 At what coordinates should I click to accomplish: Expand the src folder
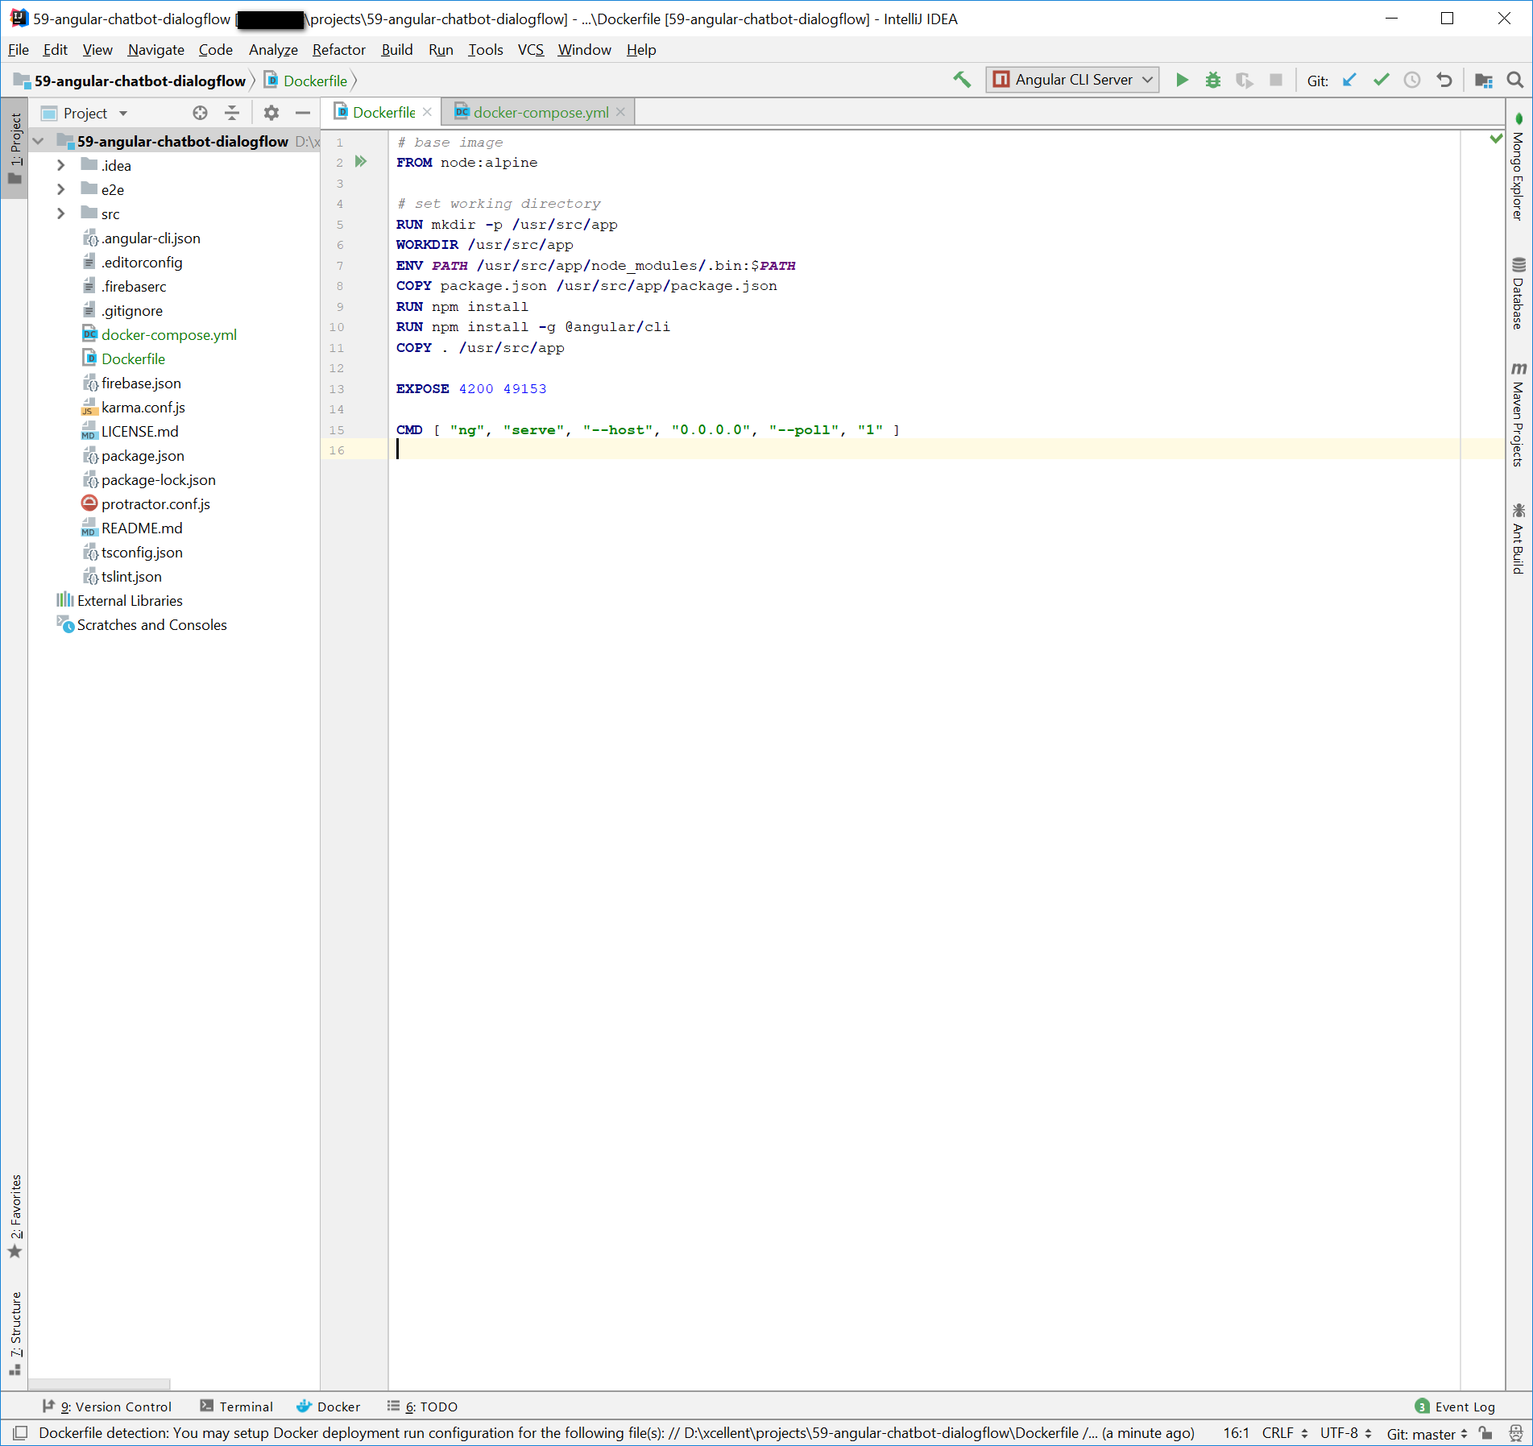[61, 213]
